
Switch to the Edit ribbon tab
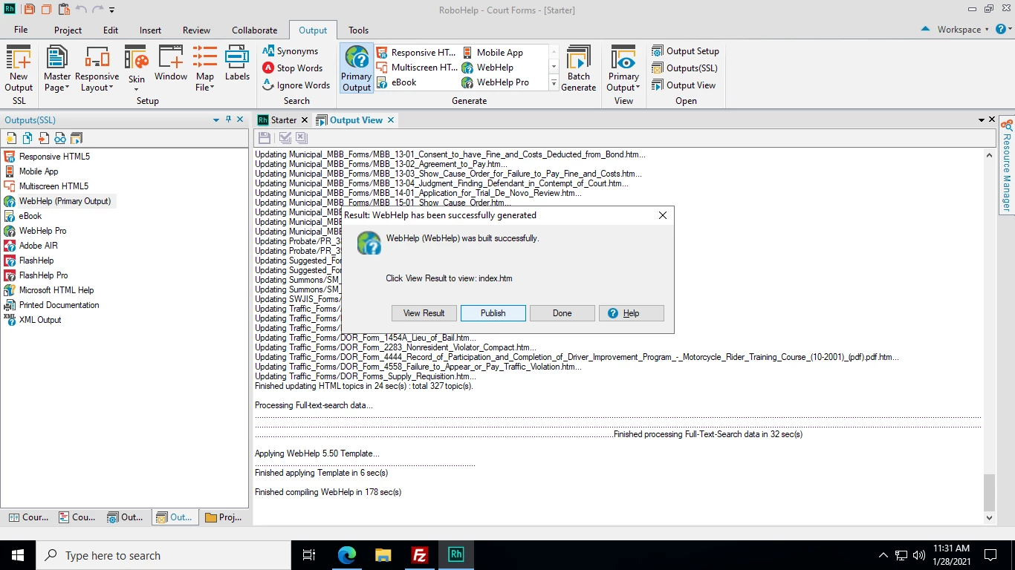111,30
